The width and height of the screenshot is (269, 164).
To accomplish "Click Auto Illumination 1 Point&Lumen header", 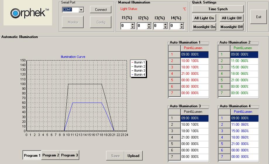I will click(194, 48).
